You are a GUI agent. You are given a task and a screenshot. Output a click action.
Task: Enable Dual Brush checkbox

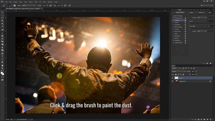173,25
